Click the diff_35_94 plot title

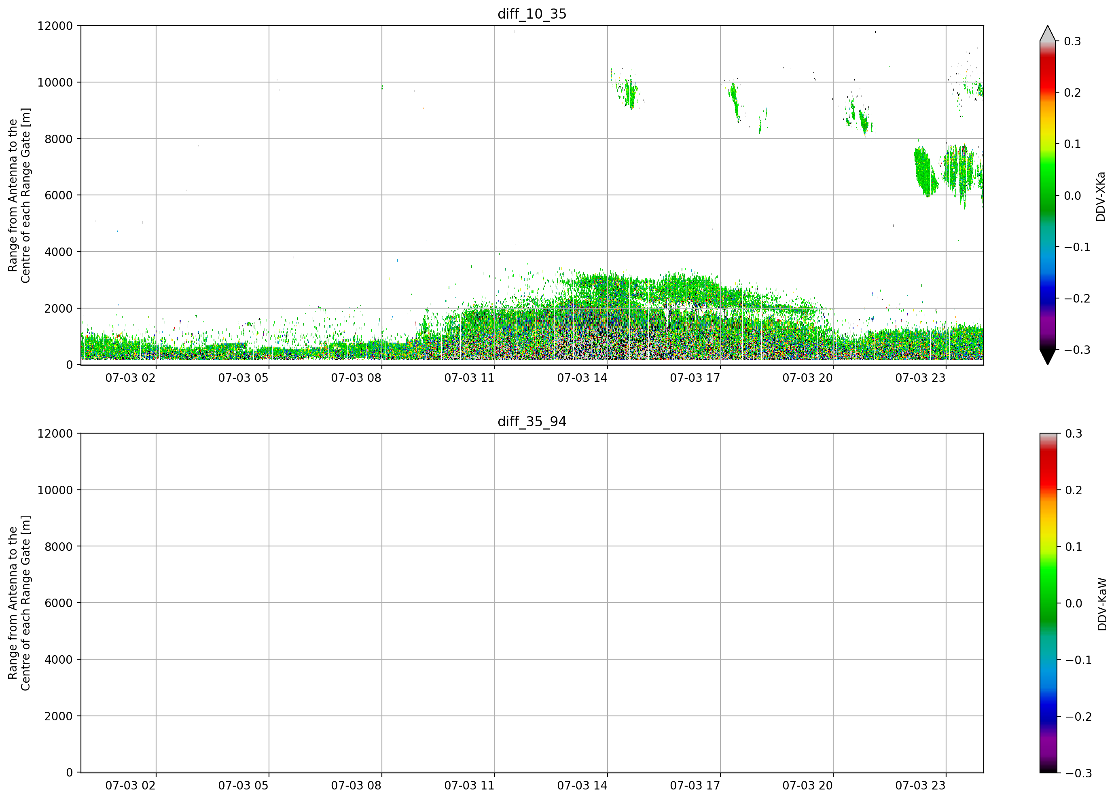click(x=532, y=422)
